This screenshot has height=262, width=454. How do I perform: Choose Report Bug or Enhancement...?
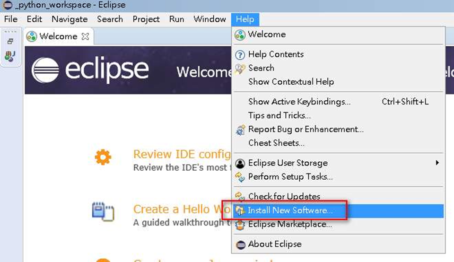pos(338,129)
